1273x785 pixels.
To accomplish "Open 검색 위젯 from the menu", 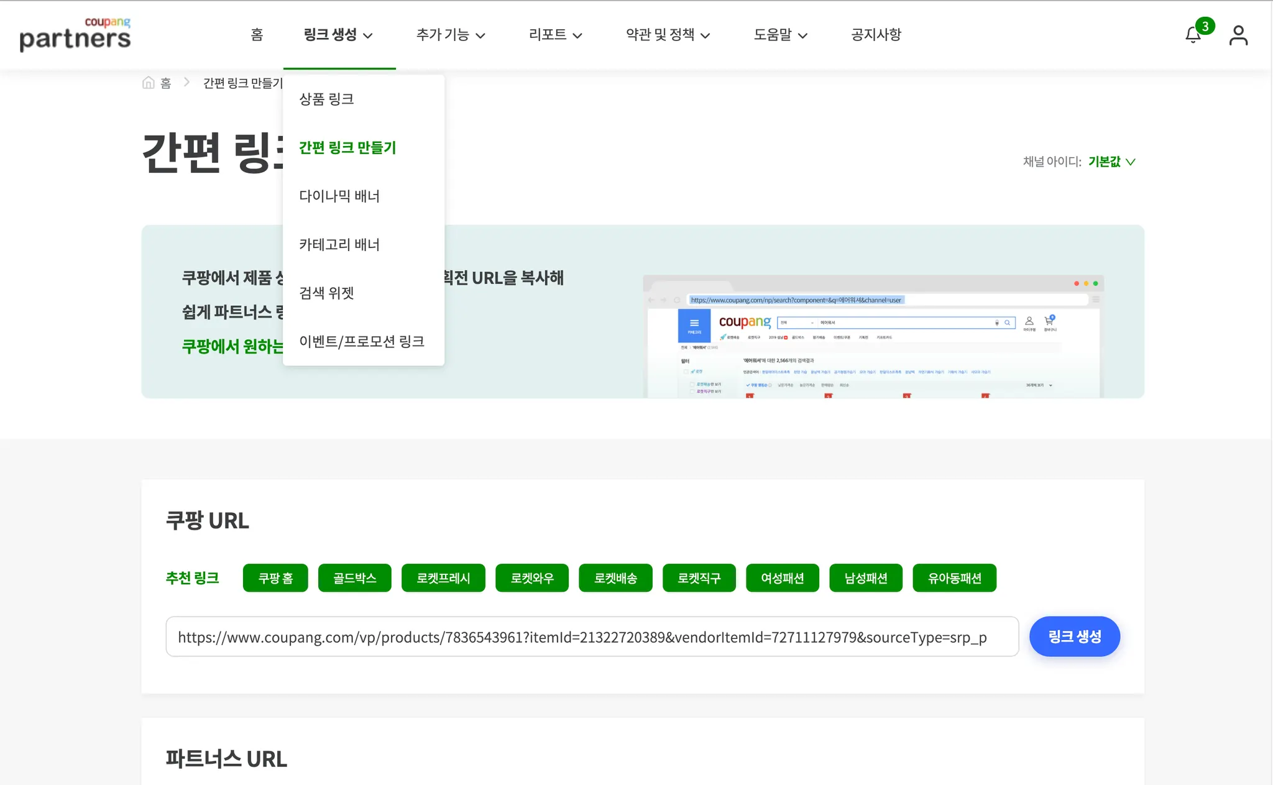I will pyautogui.click(x=326, y=293).
